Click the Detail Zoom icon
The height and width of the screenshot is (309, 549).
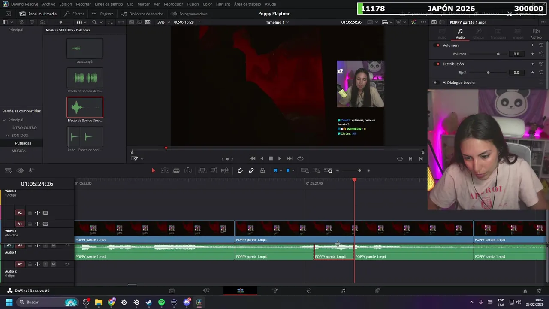[317, 170]
